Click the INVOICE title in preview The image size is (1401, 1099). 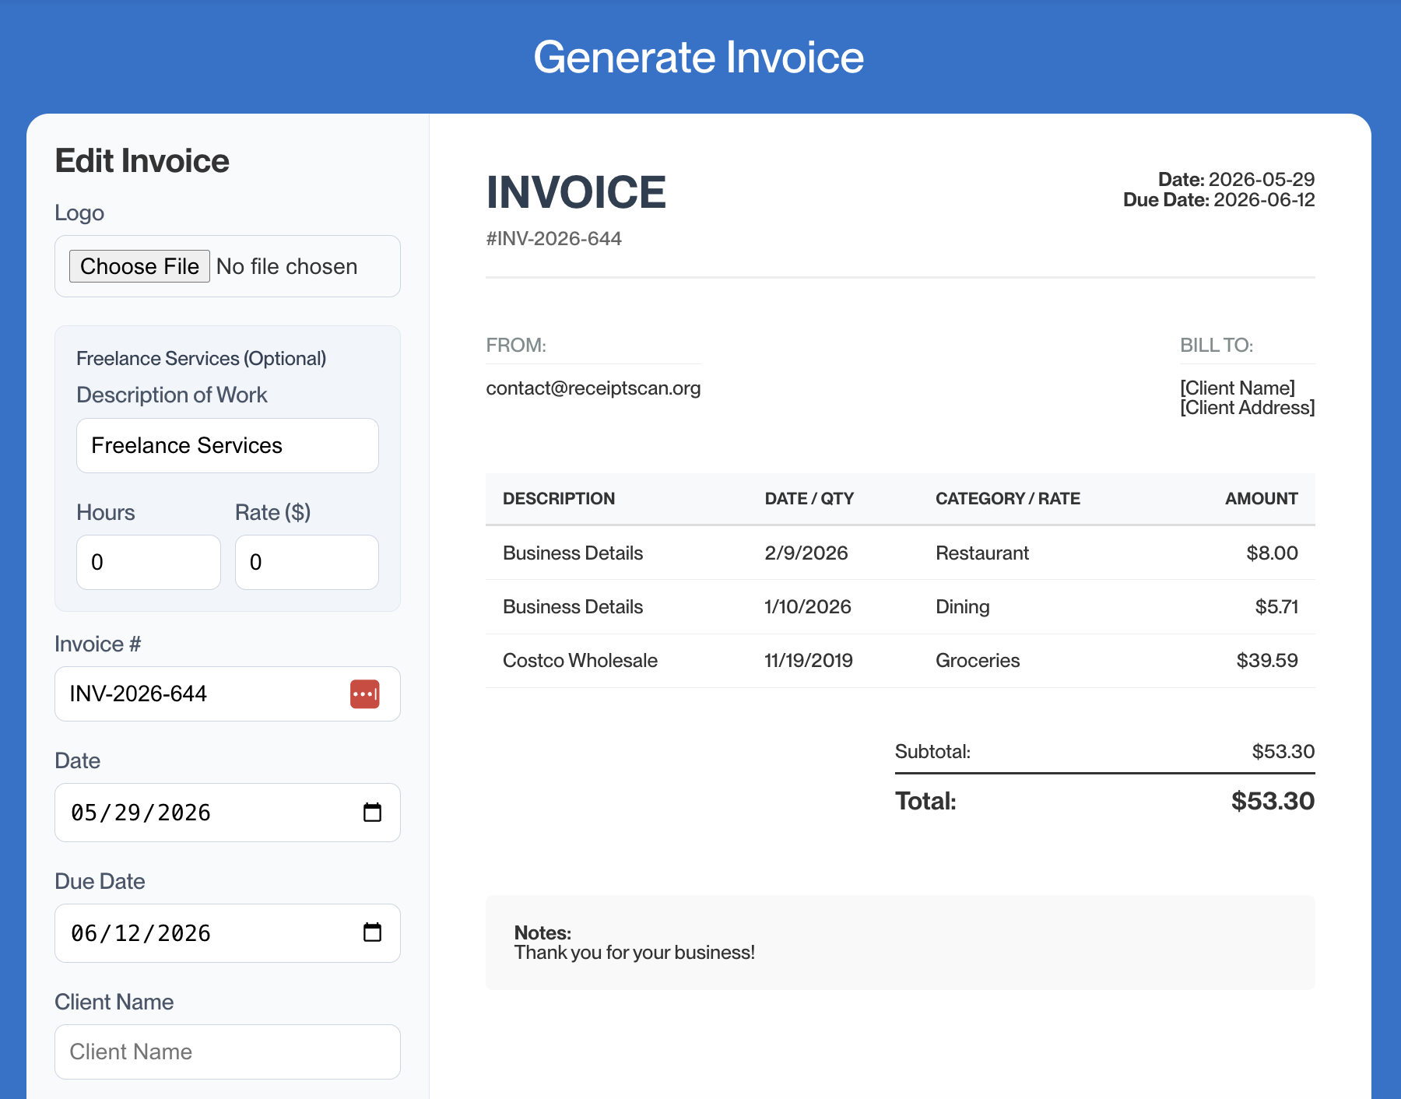576,191
